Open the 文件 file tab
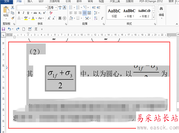The height and width of the screenshot is (133, 179). click(x=7, y=1)
